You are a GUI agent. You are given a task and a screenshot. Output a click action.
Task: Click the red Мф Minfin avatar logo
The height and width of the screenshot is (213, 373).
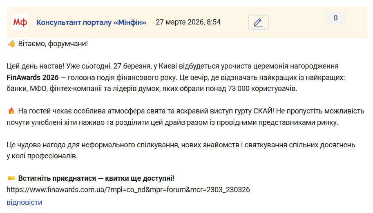point(20,22)
